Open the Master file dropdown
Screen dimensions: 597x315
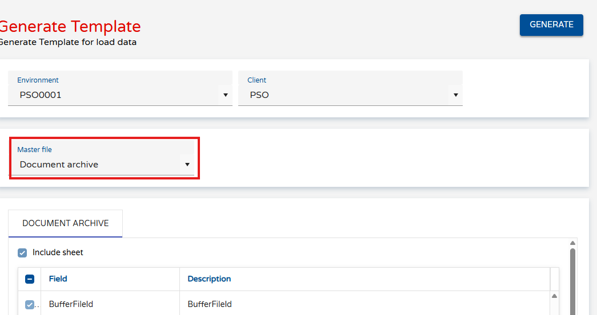[x=101, y=158]
